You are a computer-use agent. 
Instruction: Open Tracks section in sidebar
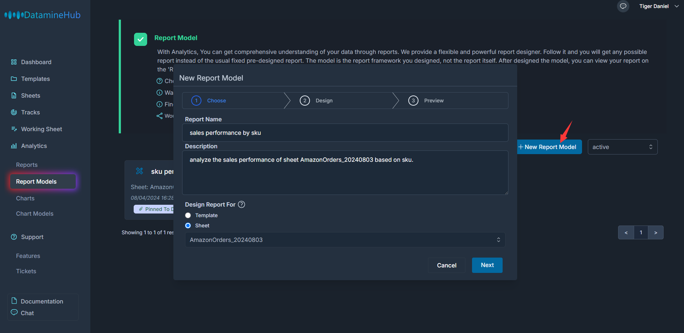point(30,112)
